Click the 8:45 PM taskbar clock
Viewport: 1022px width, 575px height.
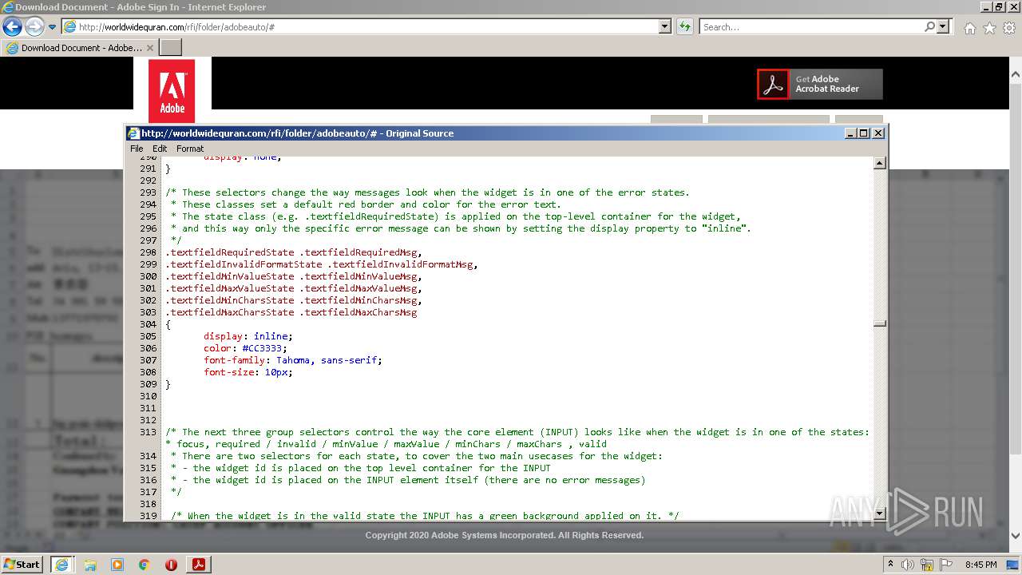tap(980, 565)
